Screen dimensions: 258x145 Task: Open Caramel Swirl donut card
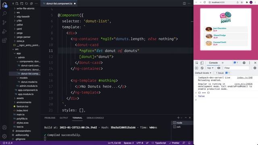[x=226, y=43]
